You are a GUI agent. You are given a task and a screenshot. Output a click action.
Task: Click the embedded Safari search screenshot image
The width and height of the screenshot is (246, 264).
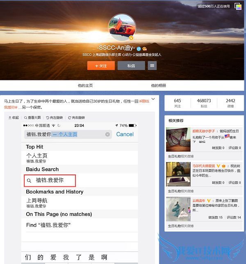point(80,193)
